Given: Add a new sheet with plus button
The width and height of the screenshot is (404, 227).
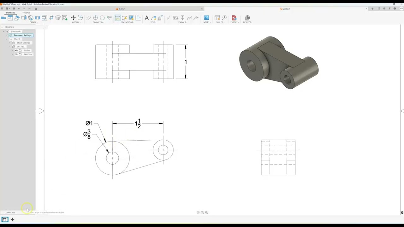Looking at the screenshot, I should (x=13, y=219).
